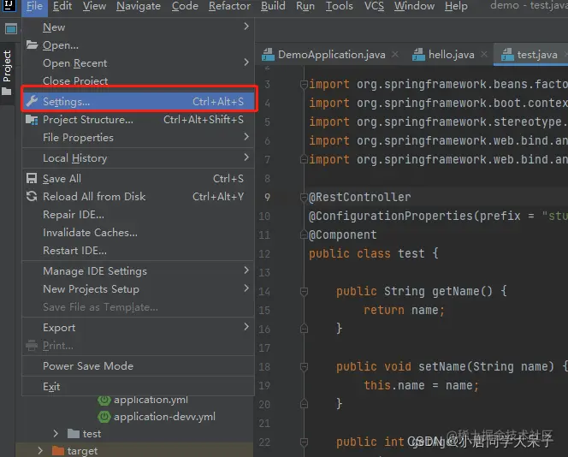Open the Build menu
This screenshot has width=568, height=457.
pyautogui.click(x=273, y=6)
